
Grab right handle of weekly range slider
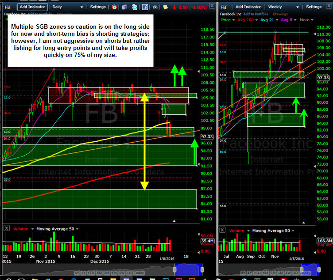[319, 269]
